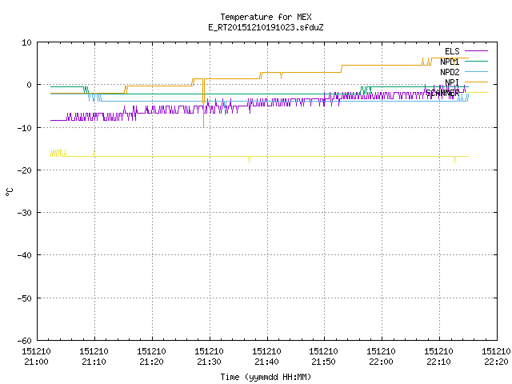
Task: Click the NPI legend label
Action: click(452, 82)
